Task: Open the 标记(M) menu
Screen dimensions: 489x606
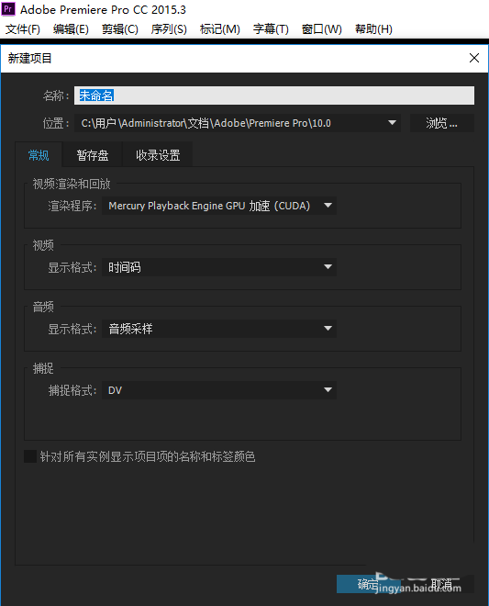Action: tap(220, 29)
